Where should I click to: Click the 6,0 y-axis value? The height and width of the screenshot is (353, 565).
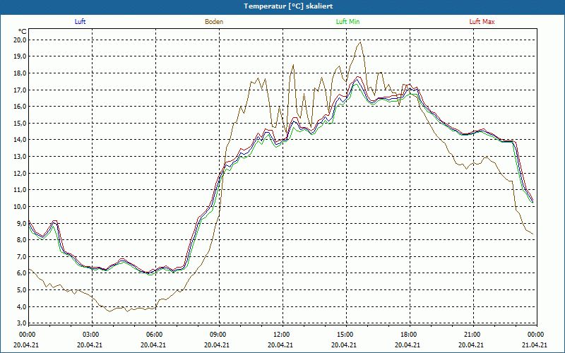pos(22,273)
